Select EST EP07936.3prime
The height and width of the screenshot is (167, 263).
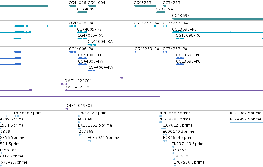click(189, 162)
